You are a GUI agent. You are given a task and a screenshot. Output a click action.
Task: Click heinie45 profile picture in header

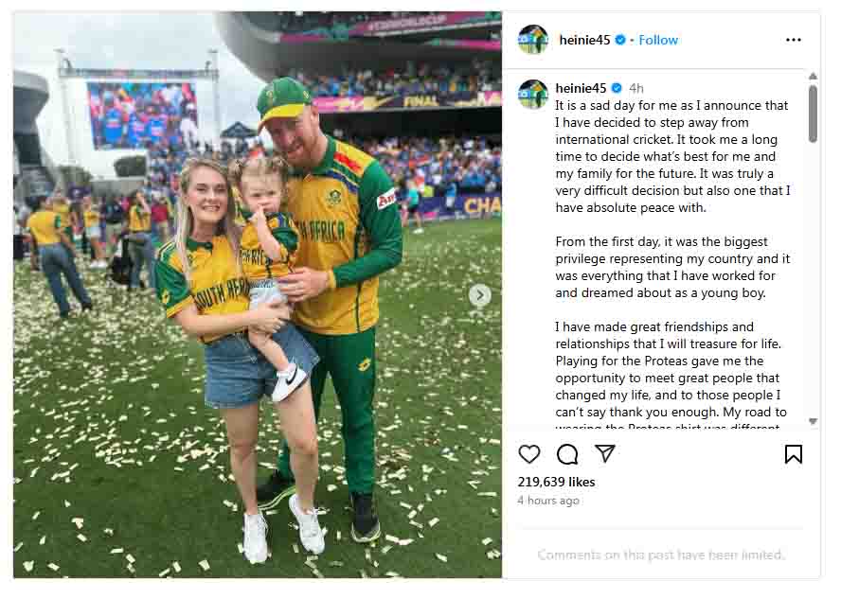pos(533,40)
